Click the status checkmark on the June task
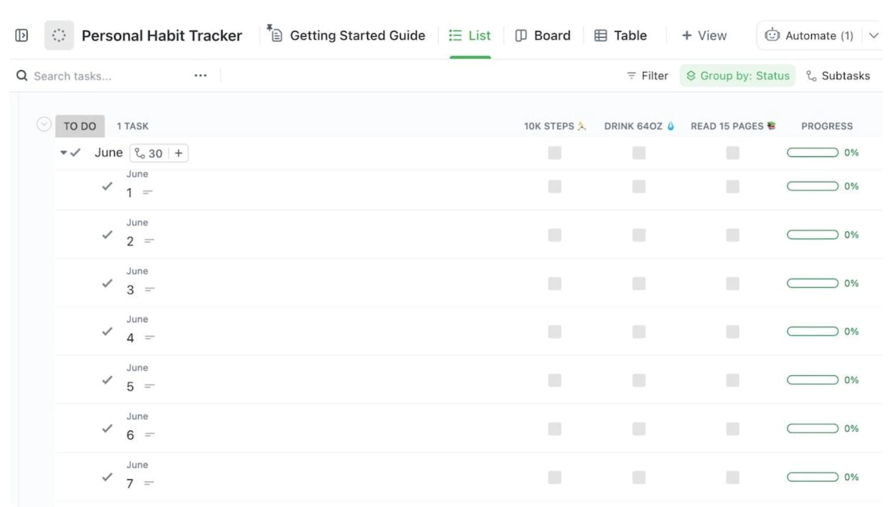896x507 pixels. (76, 152)
